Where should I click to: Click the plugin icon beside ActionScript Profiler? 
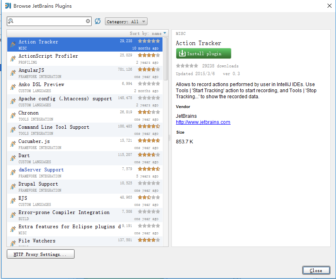(13, 58)
